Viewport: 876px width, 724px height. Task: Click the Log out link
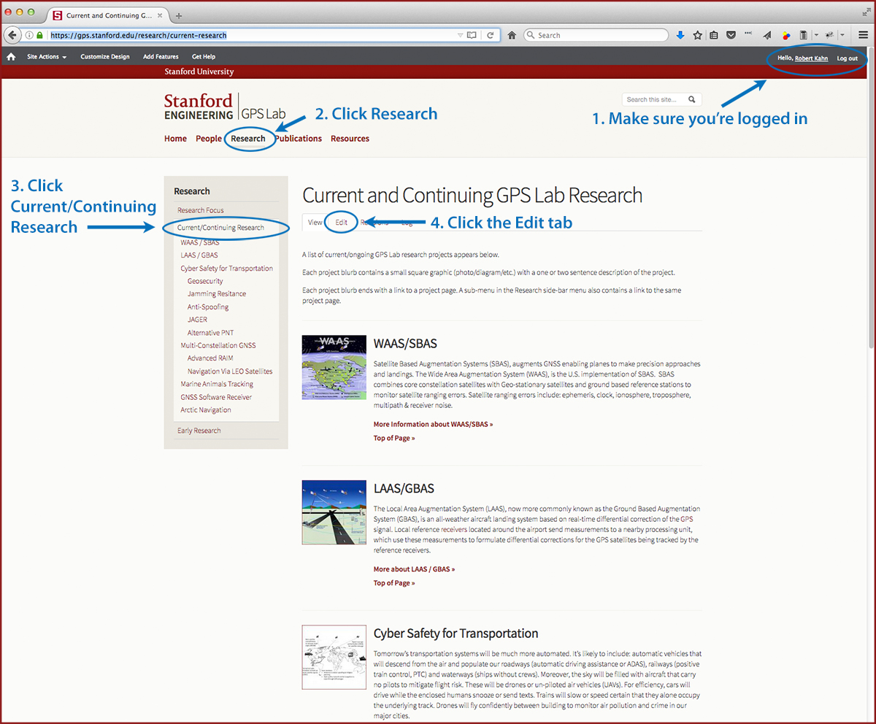click(847, 58)
